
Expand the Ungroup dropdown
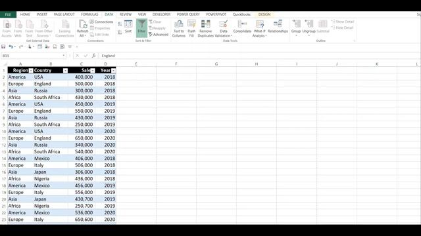[309, 35]
